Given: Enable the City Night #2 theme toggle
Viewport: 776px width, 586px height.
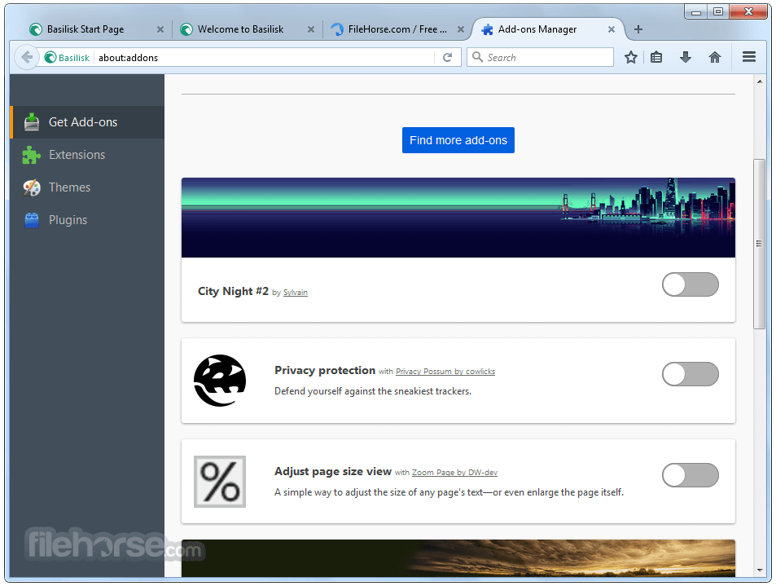Looking at the screenshot, I should tap(691, 284).
